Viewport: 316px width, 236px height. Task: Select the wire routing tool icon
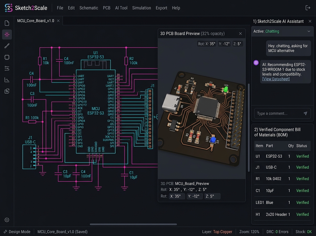pyautogui.click(x=7, y=46)
